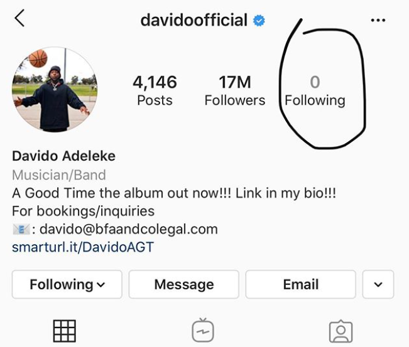
Task: View the profile picture with basketball
Action: 55,89
